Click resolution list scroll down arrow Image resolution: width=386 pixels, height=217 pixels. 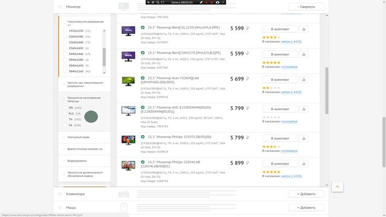pyautogui.click(x=104, y=73)
